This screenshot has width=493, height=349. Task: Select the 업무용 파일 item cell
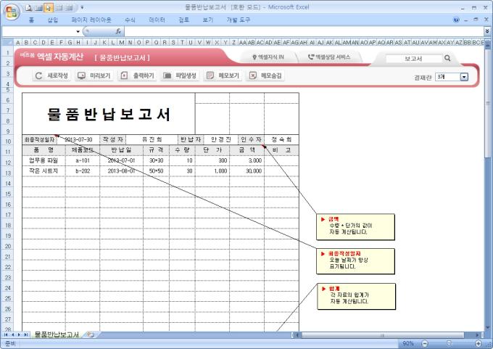[x=43, y=160]
